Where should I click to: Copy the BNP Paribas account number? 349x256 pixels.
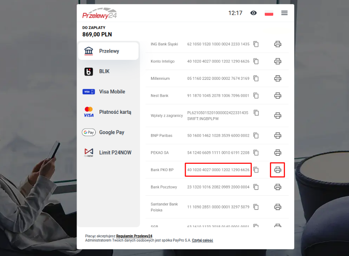(x=256, y=135)
